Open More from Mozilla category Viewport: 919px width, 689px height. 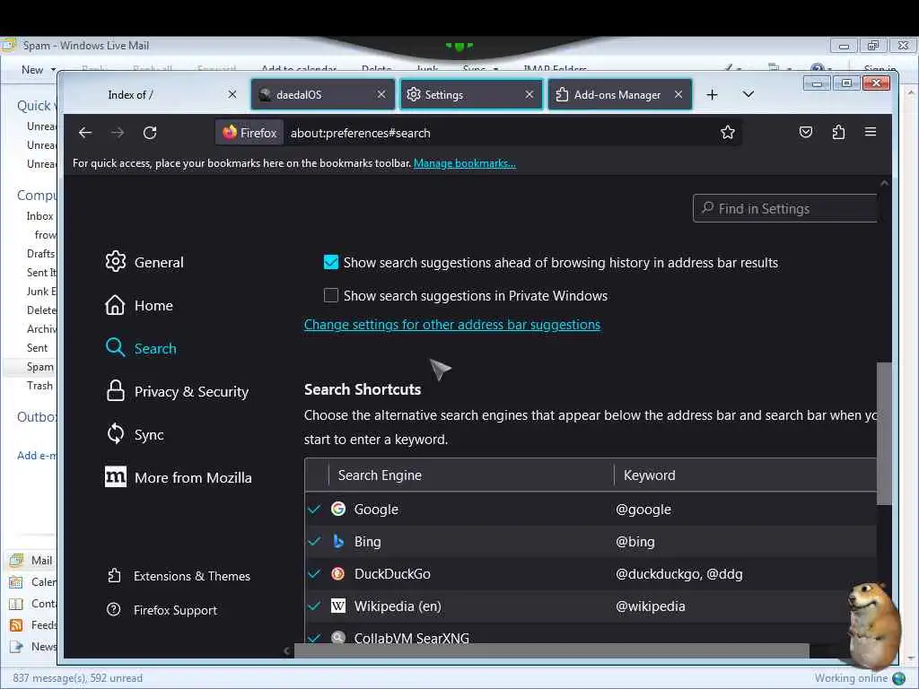point(179,477)
